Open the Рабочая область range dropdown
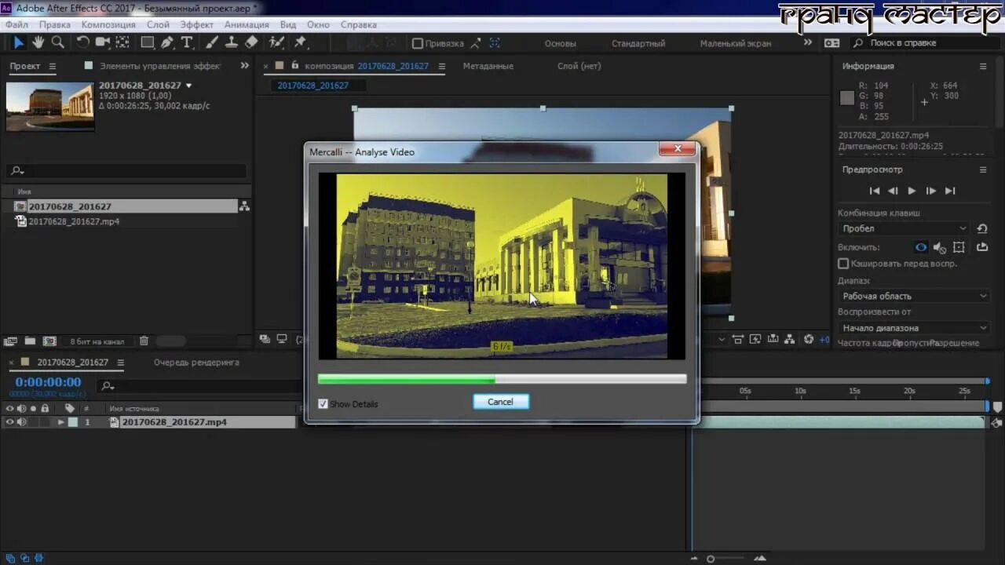The image size is (1005, 565). coord(915,296)
